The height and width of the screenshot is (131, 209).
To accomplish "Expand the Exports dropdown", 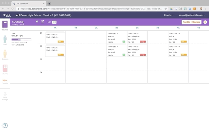I will (x=169, y=15).
